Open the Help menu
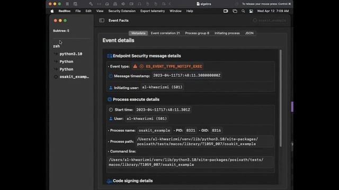Image resolution: width=339 pixels, height=190 pixels. [x=190, y=11]
